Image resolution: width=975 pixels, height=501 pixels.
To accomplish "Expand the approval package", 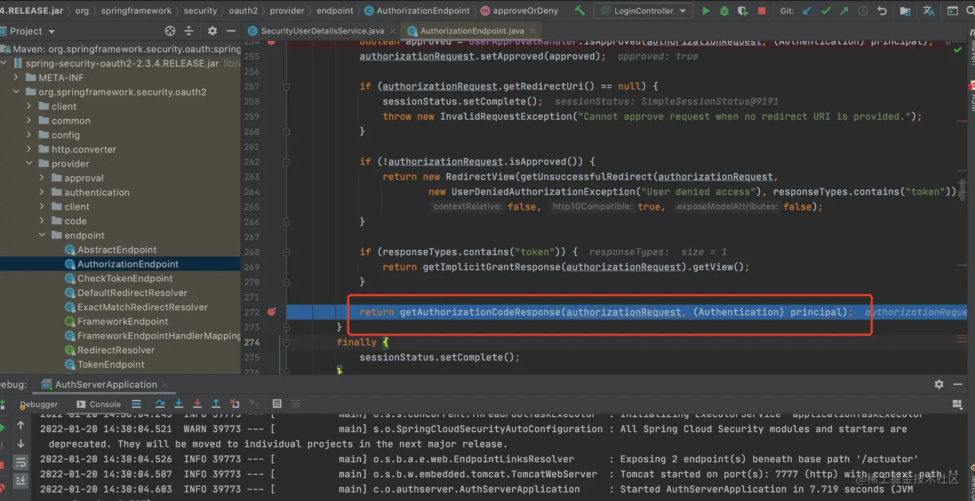I will [42, 178].
